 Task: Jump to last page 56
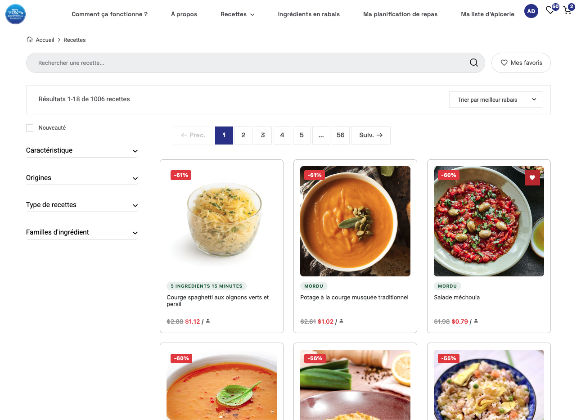(341, 135)
